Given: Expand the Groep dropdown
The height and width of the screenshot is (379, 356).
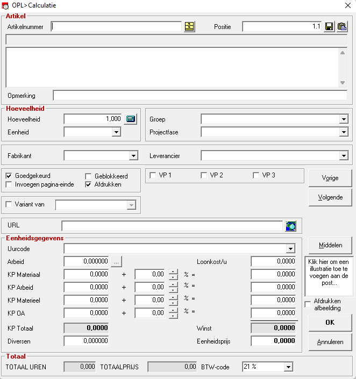Looking at the screenshot, I should (x=344, y=119).
